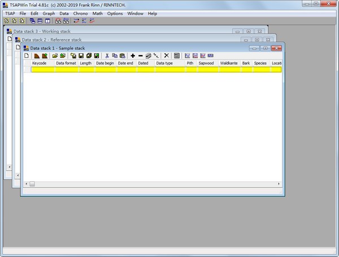Click the cascade windows toolbar icon
This screenshot has width=339, height=257.
point(33,21)
